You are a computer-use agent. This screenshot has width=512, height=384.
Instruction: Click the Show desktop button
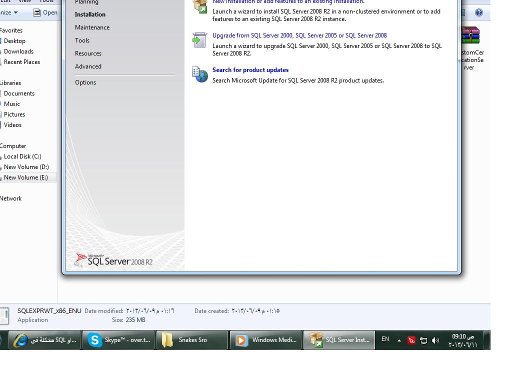(487, 340)
